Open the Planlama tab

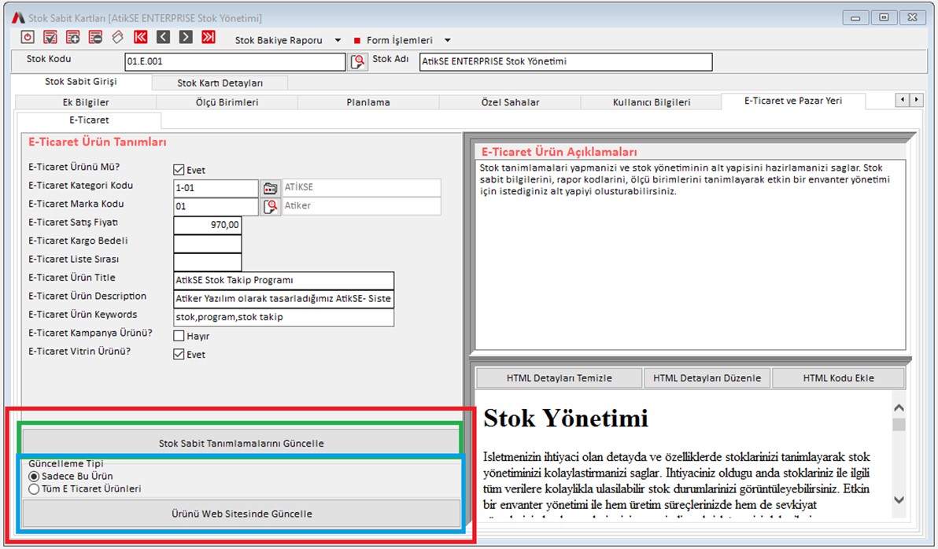[368, 102]
